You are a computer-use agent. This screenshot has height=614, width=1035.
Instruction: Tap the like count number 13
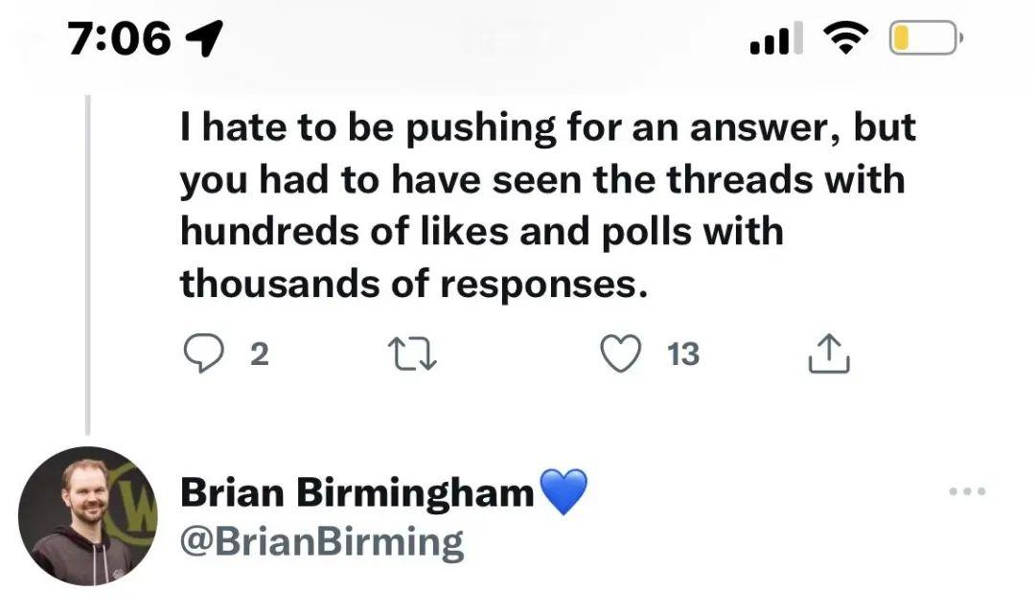pyautogui.click(x=683, y=355)
